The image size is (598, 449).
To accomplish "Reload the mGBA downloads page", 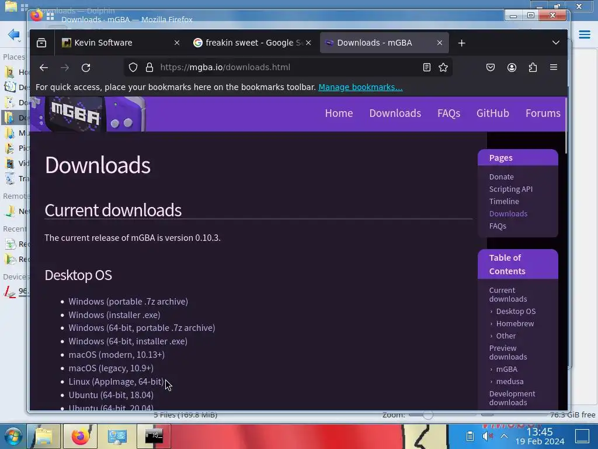I will click(86, 68).
